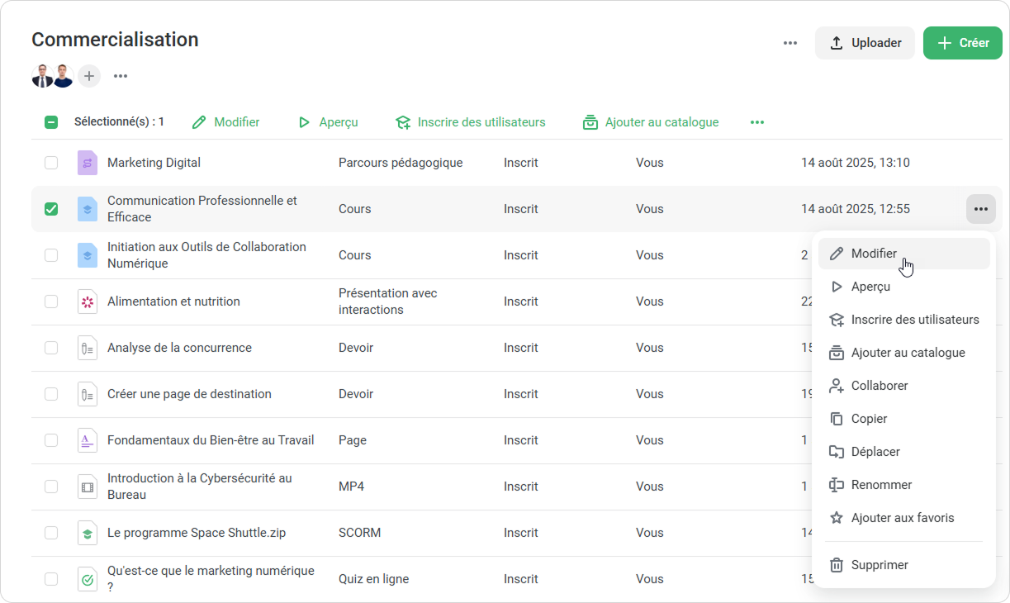Open the options menu next to member avatars
Viewport: 1010px width, 603px height.
click(121, 76)
